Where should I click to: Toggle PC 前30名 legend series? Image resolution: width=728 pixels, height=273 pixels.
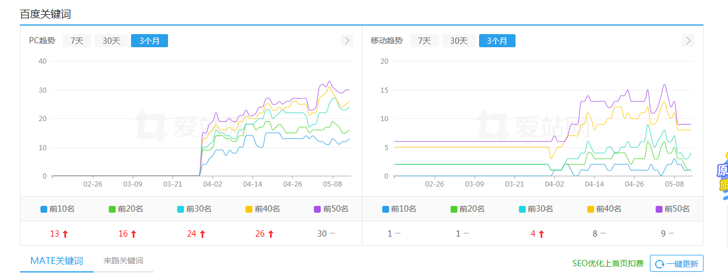[x=194, y=209]
